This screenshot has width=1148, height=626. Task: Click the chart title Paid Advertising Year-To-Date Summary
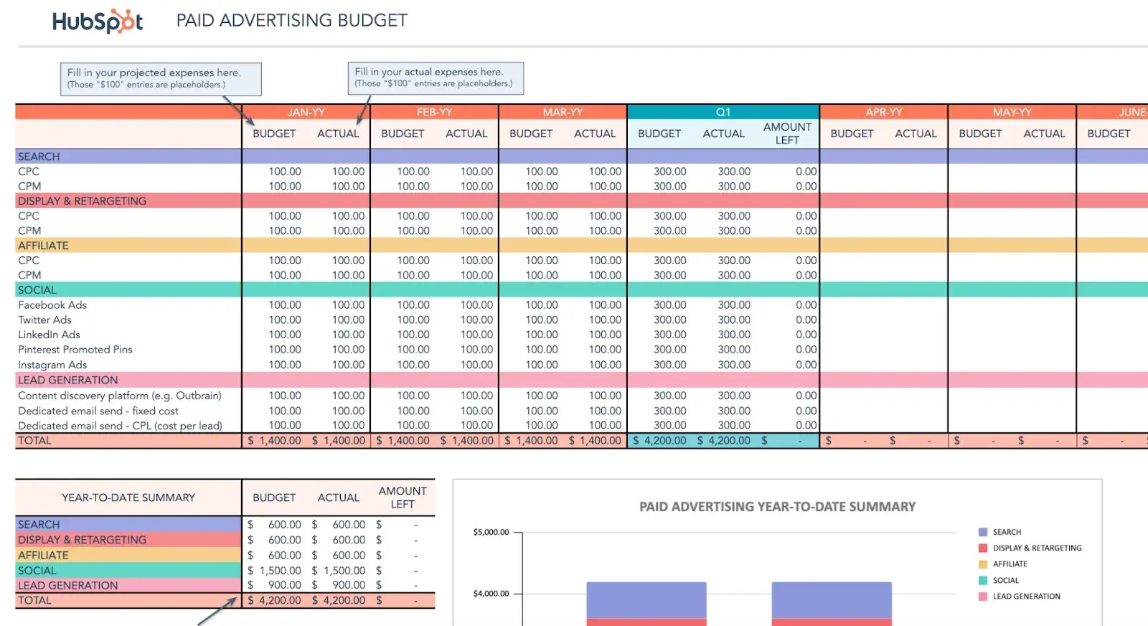coord(777,507)
